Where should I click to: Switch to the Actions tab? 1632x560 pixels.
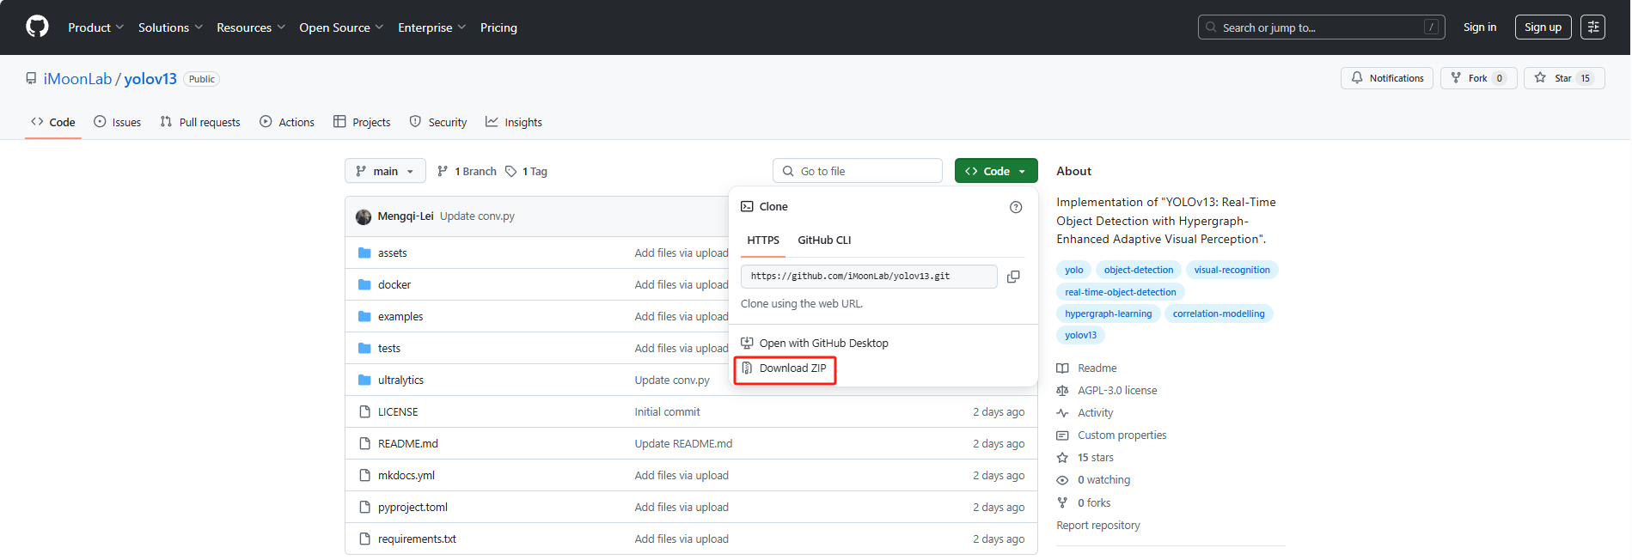pyautogui.click(x=287, y=122)
